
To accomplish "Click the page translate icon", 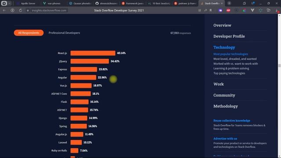I will click(205, 11).
